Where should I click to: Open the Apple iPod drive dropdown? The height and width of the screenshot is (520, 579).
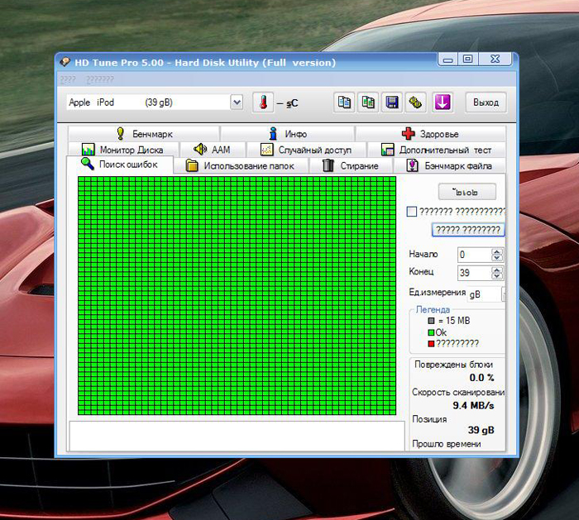[x=237, y=103]
